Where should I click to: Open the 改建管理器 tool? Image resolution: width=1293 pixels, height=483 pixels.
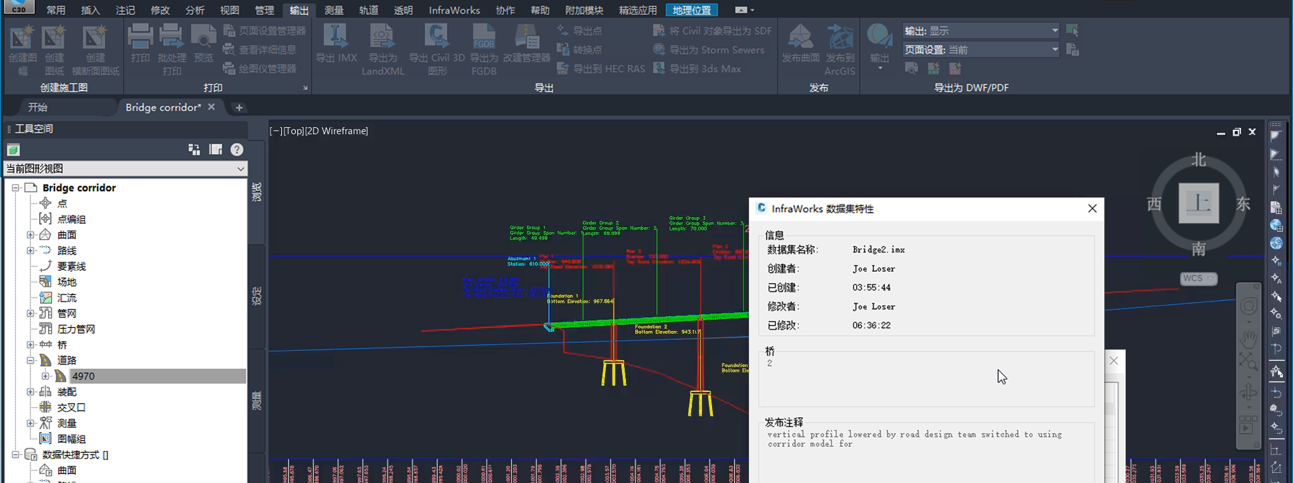(526, 43)
